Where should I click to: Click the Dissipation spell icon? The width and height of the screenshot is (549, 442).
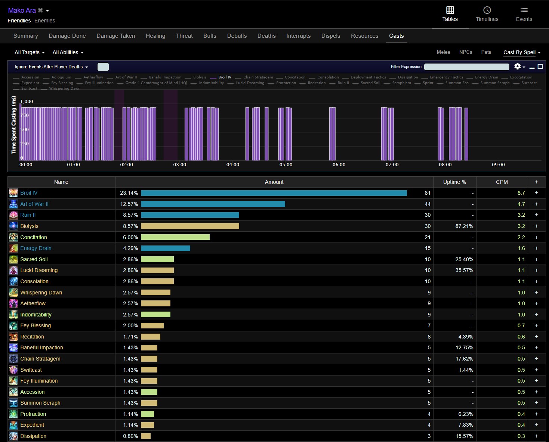coord(13,436)
